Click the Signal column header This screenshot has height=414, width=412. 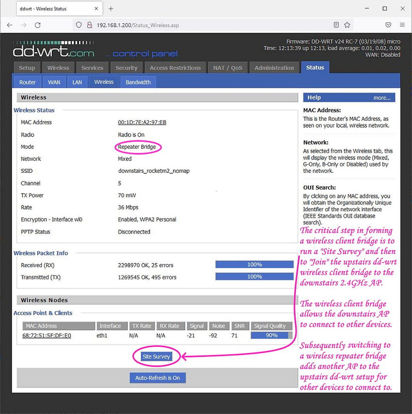pyautogui.click(x=197, y=326)
